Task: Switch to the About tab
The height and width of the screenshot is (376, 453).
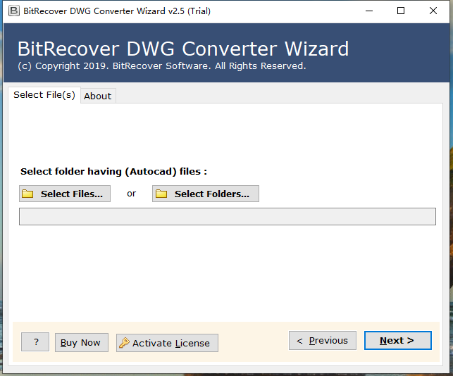Action: click(x=98, y=96)
